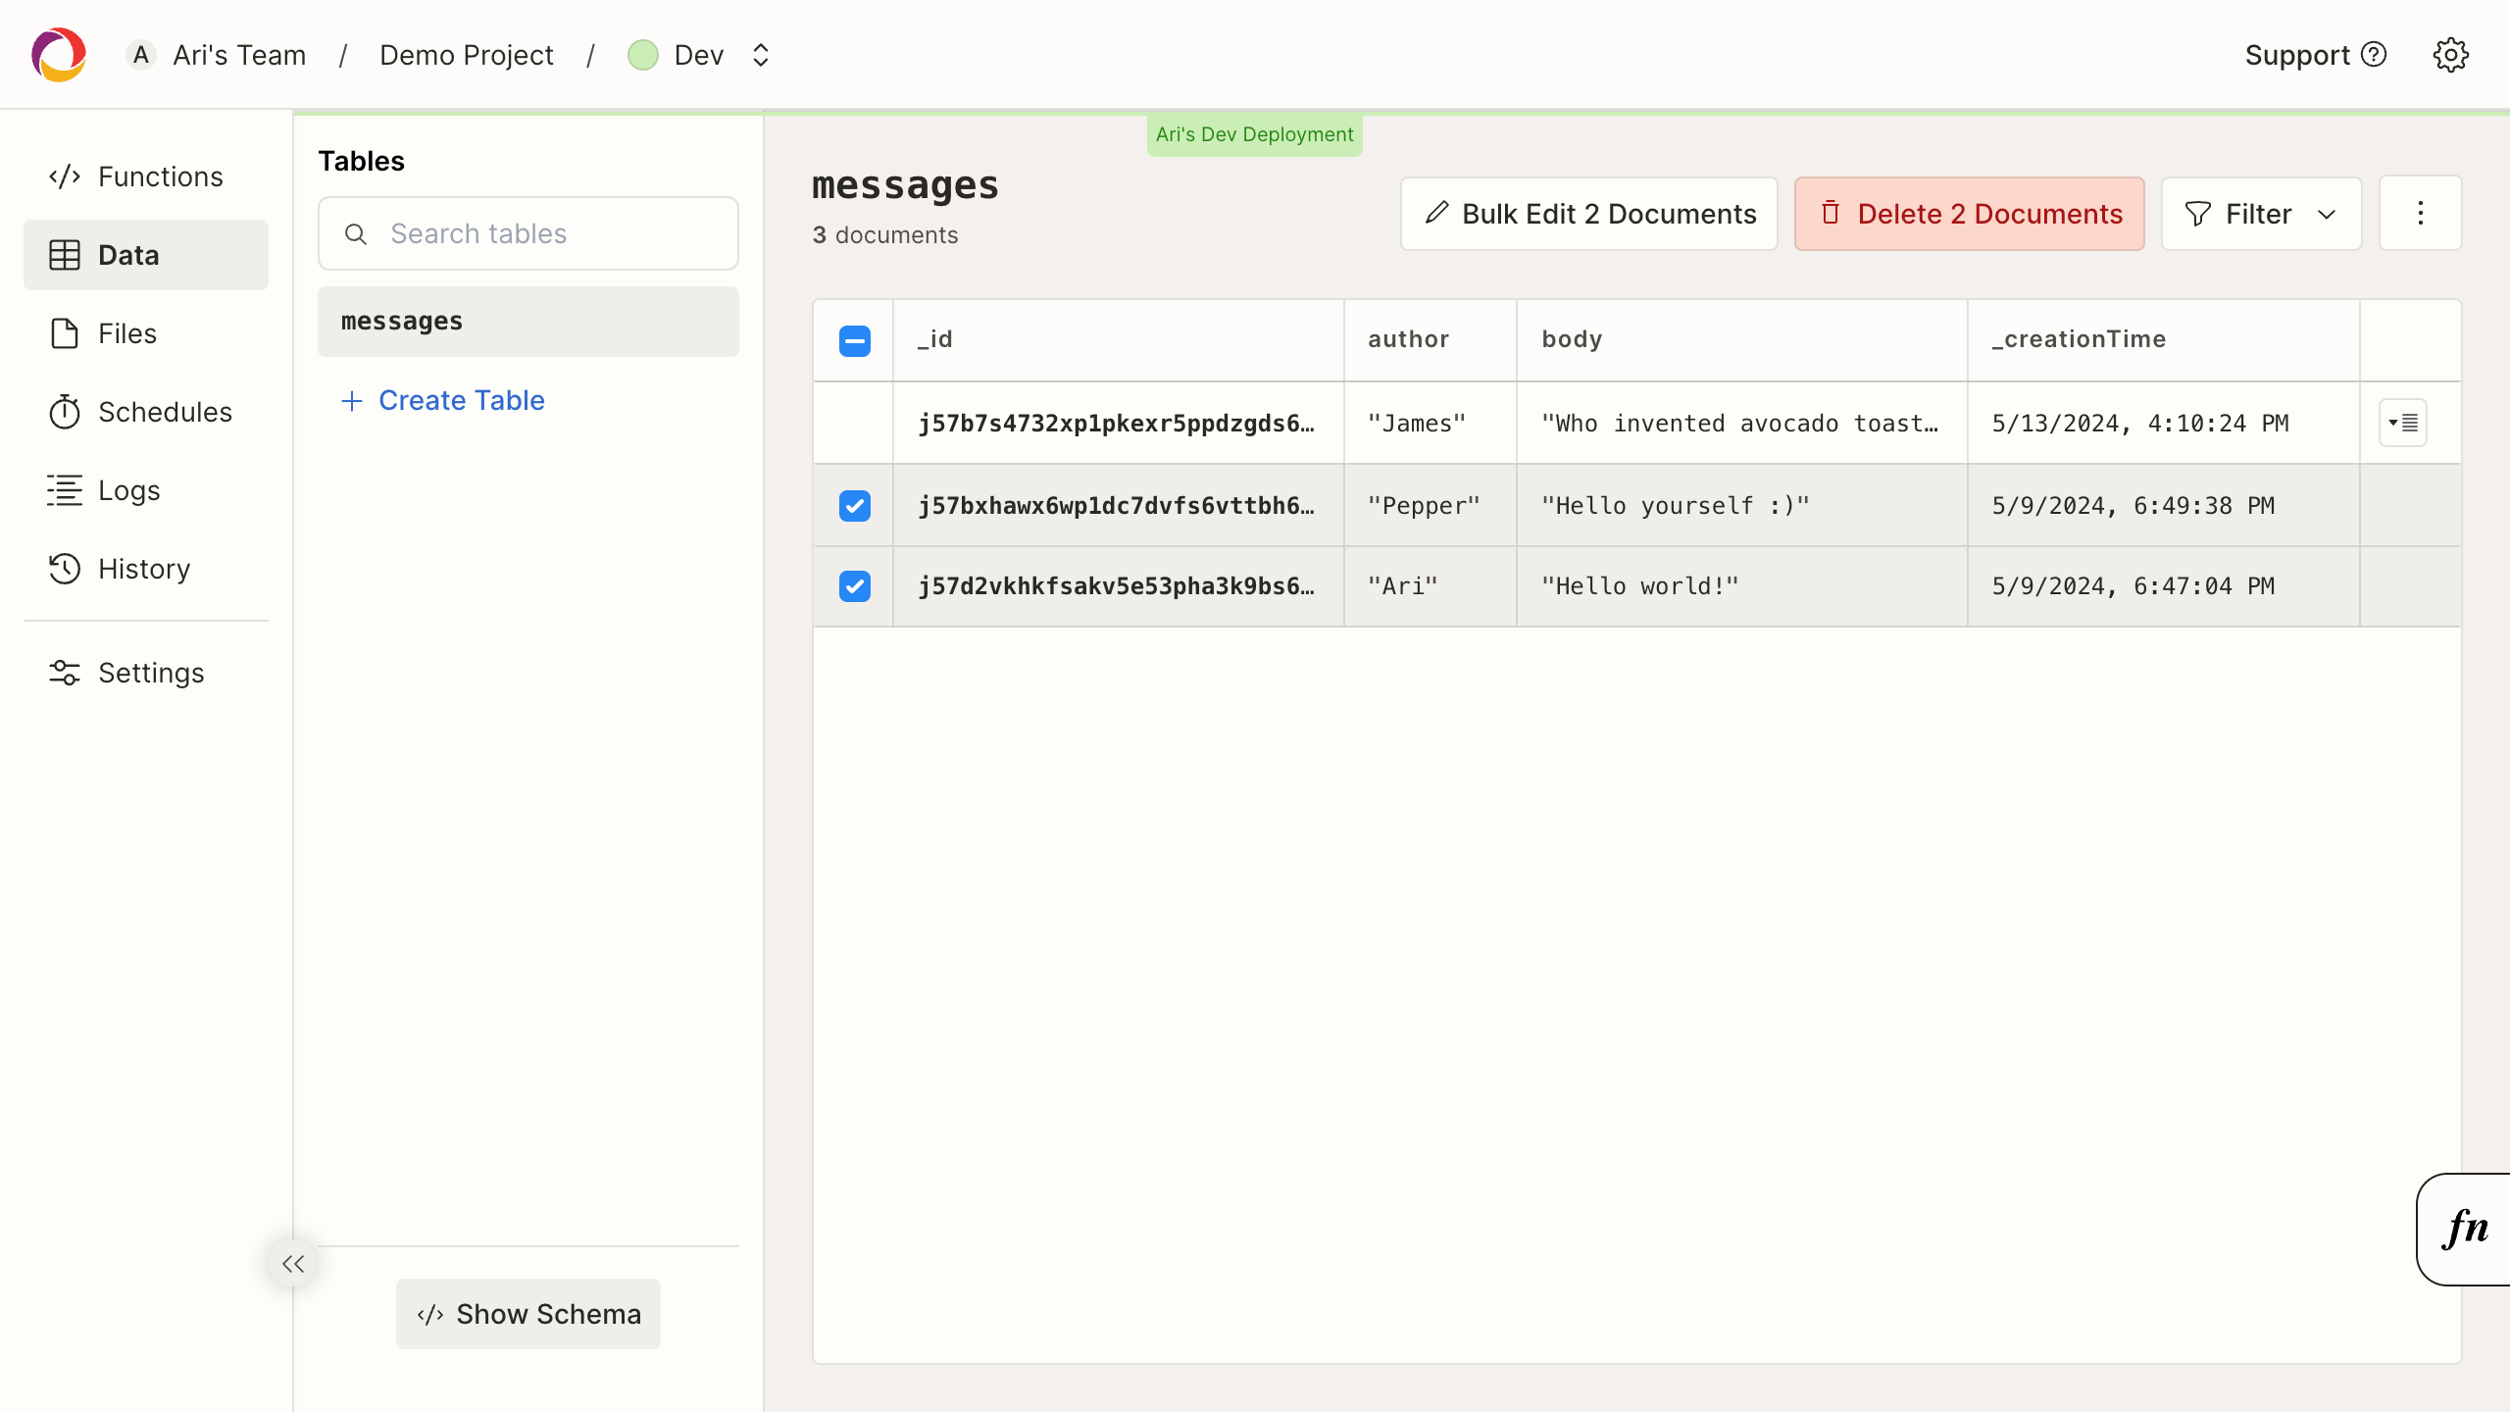
Task: Click the _id column header
Action: point(1118,339)
